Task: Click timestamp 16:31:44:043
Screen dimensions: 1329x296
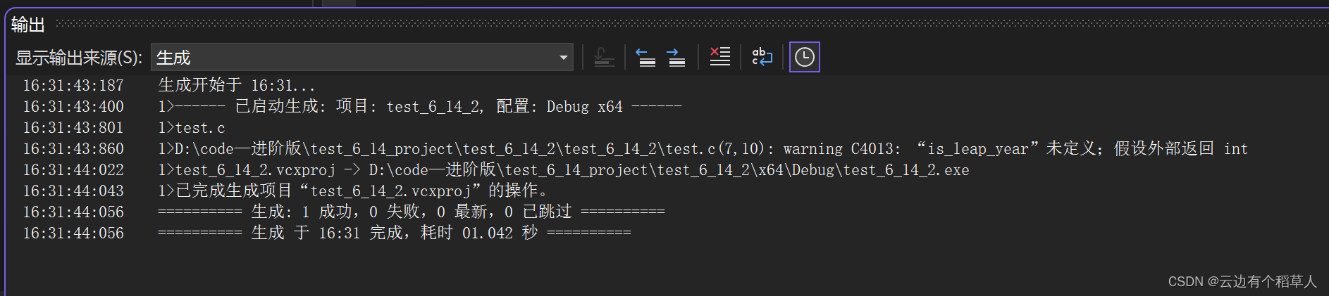Action: (73, 191)
